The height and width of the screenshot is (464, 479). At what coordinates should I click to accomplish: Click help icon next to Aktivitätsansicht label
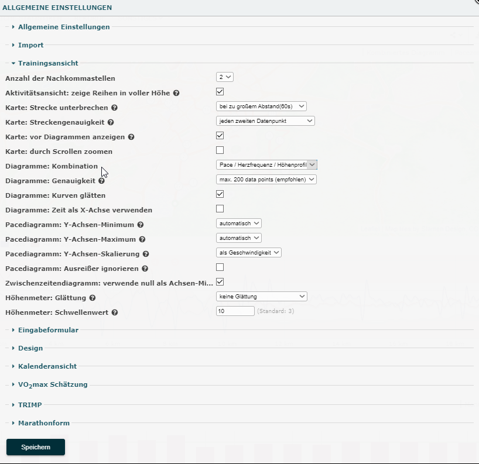(176, 93)
